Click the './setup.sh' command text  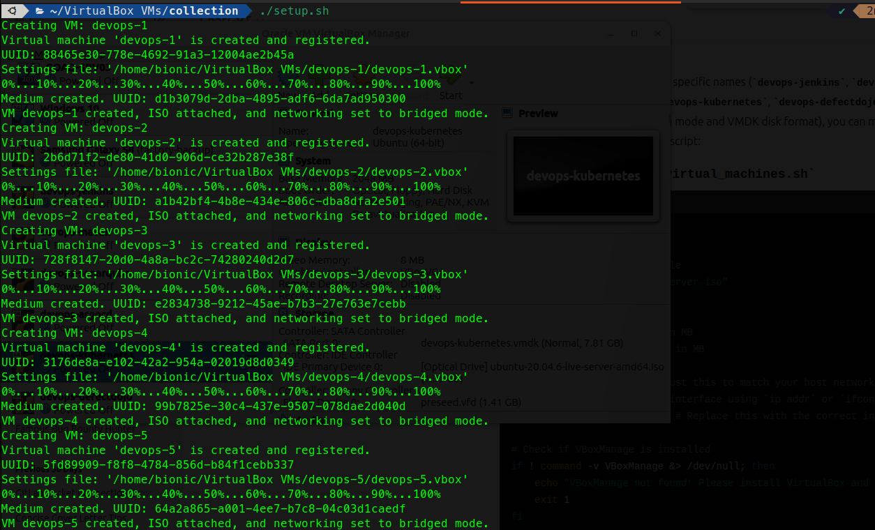pyautogui.click(x=294, y=11)
